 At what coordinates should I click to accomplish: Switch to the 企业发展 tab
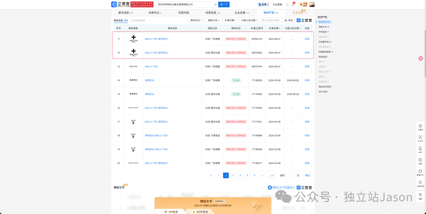coord(242,13)
